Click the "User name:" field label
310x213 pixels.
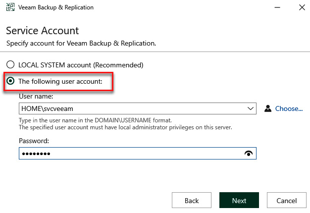click(36, 96)
